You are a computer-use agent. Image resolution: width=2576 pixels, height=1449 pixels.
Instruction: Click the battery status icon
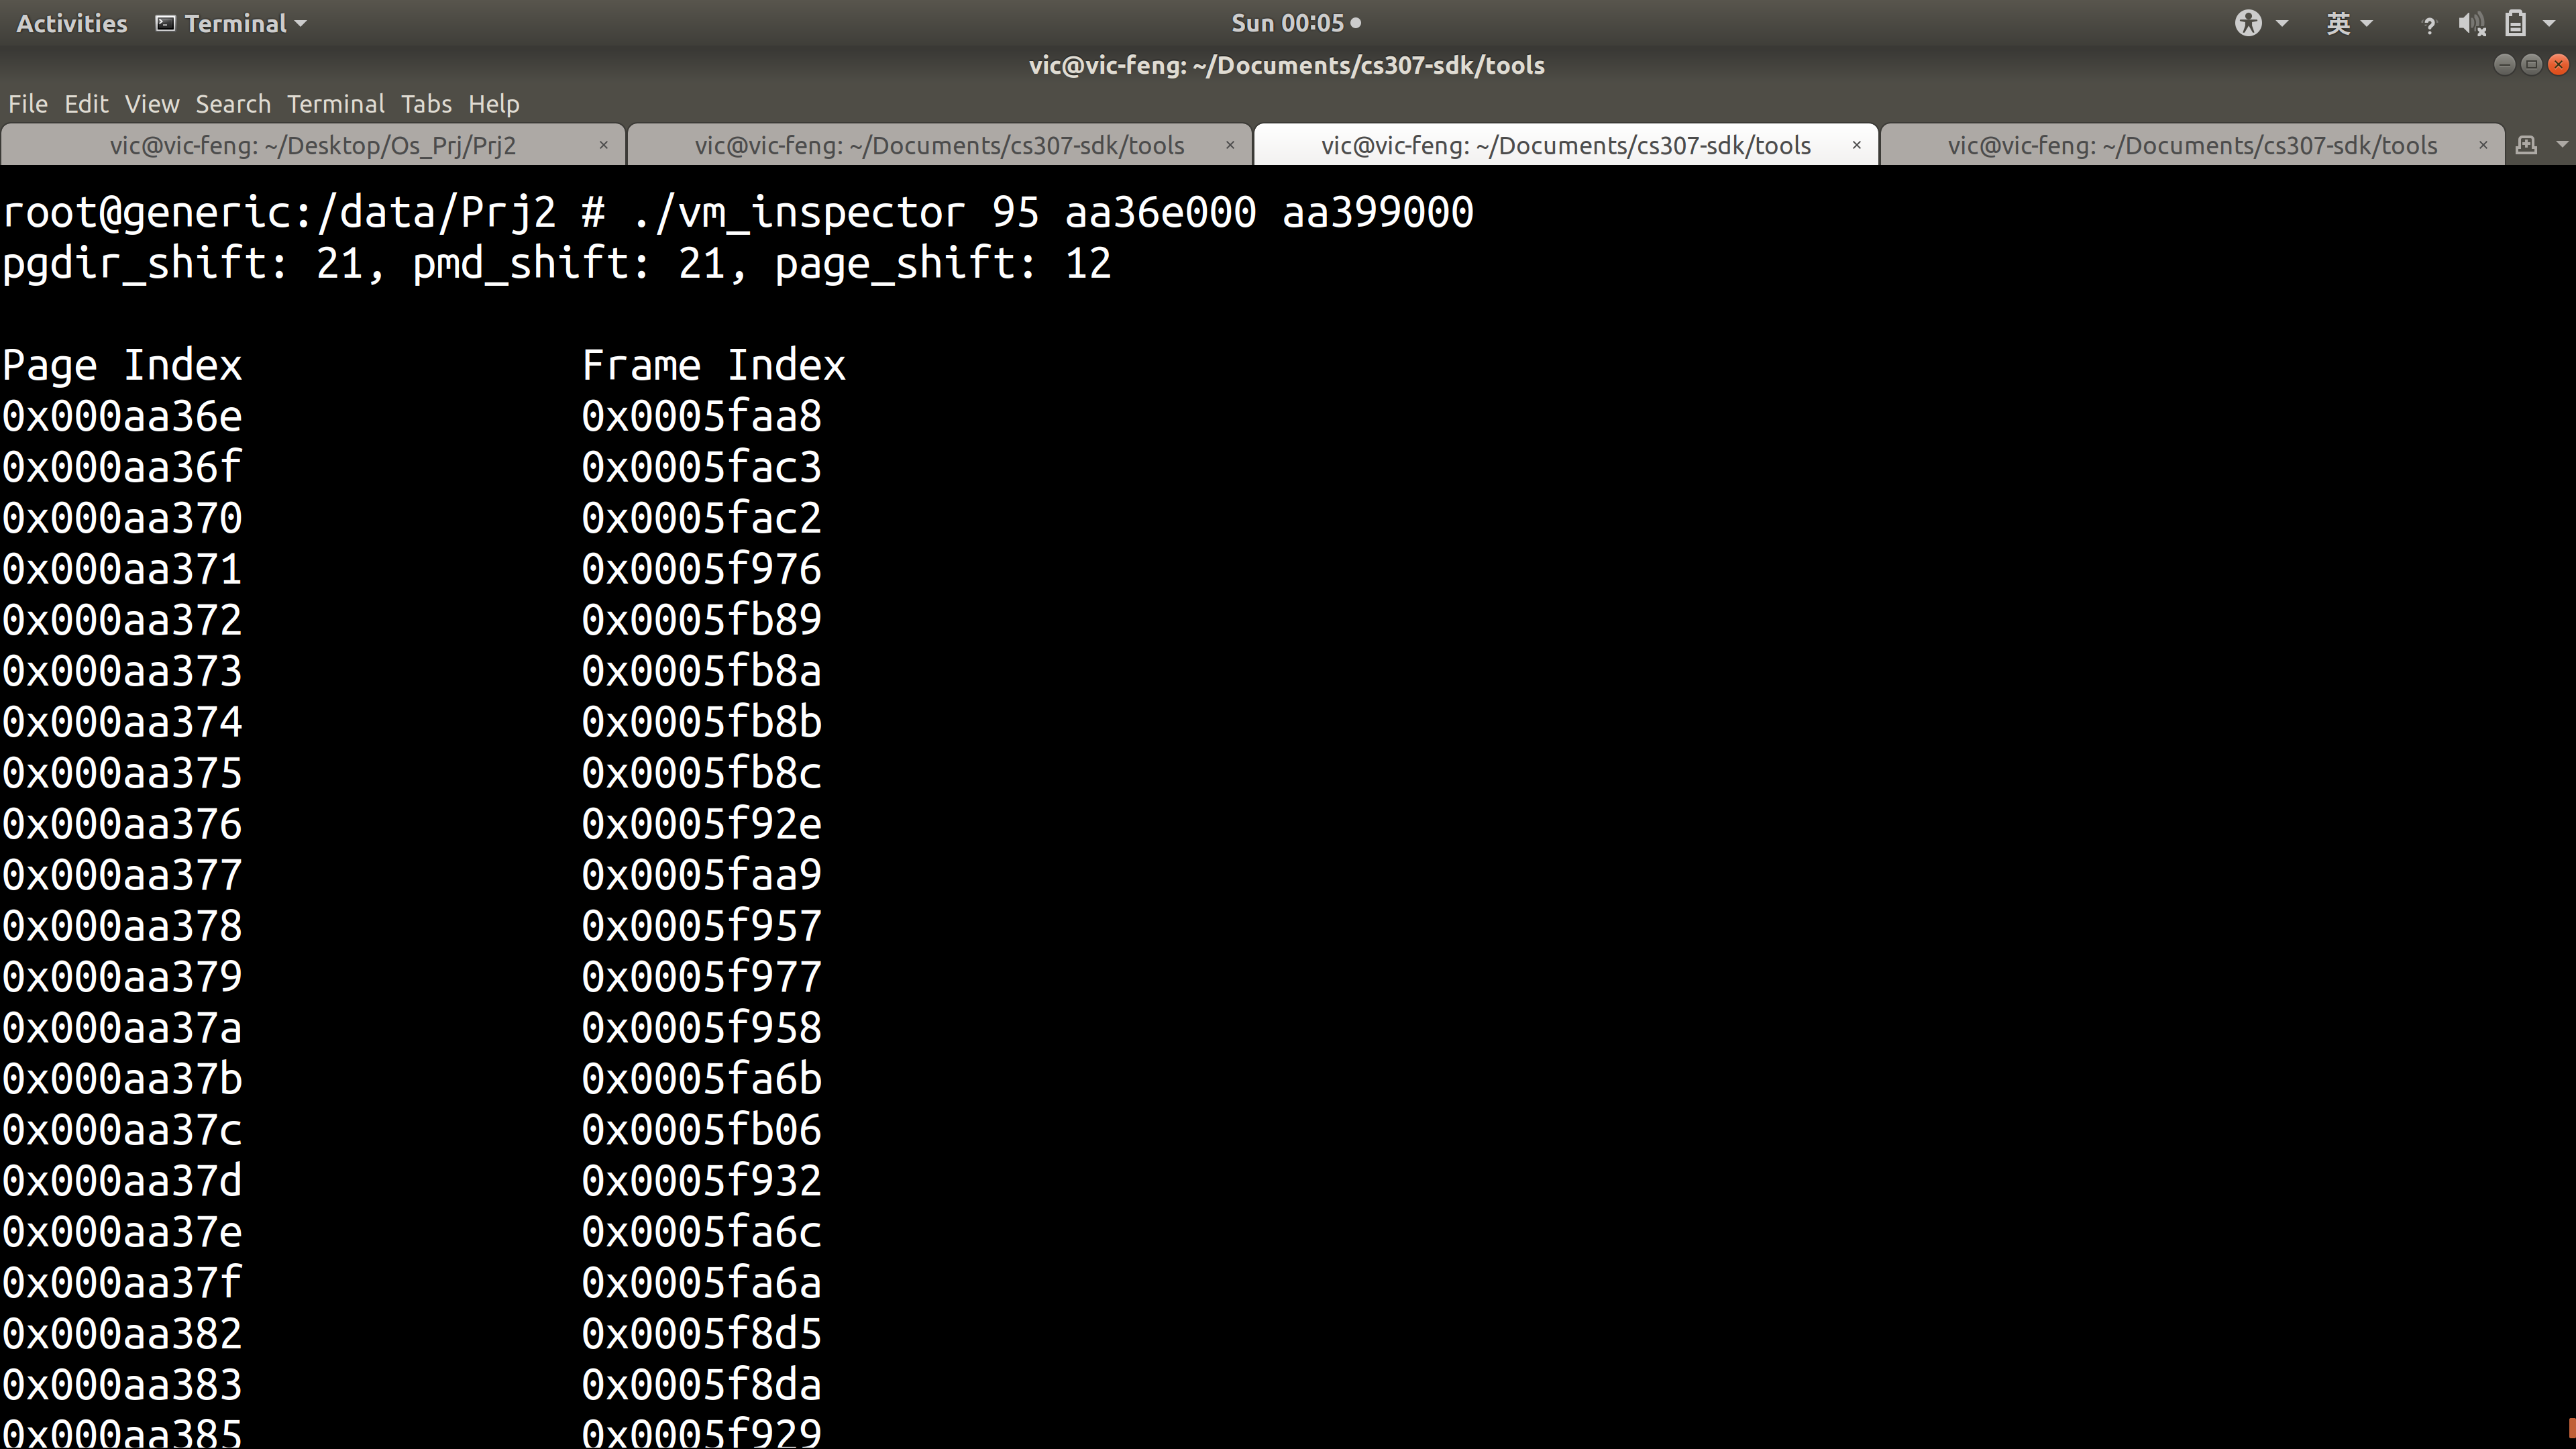2515,23
